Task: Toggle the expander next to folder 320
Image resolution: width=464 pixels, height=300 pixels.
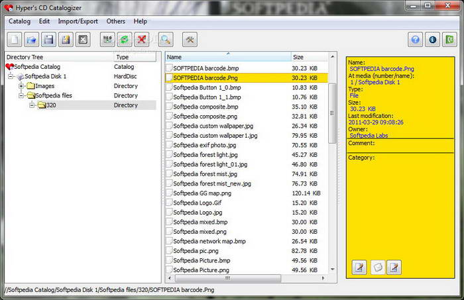Action: [32, 105]
